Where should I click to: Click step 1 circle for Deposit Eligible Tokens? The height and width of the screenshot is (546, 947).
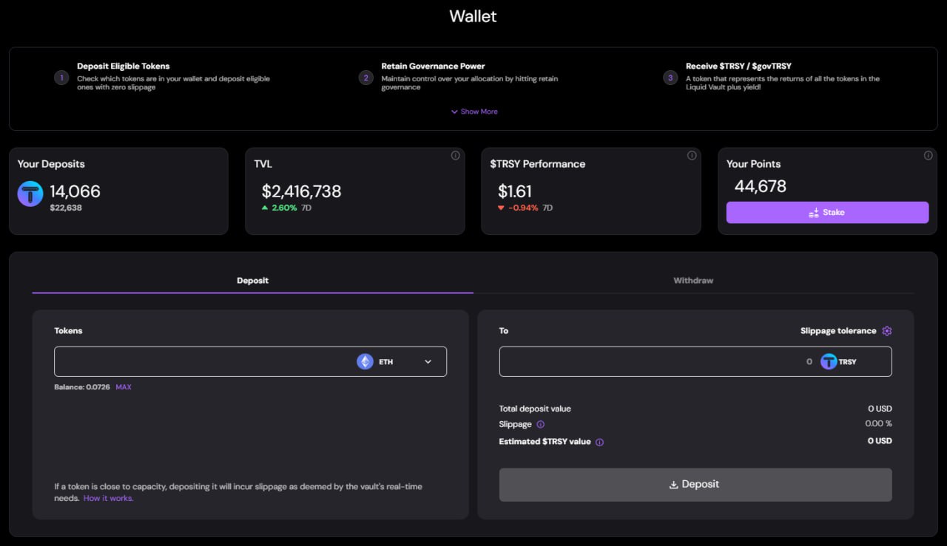point(61,78)
